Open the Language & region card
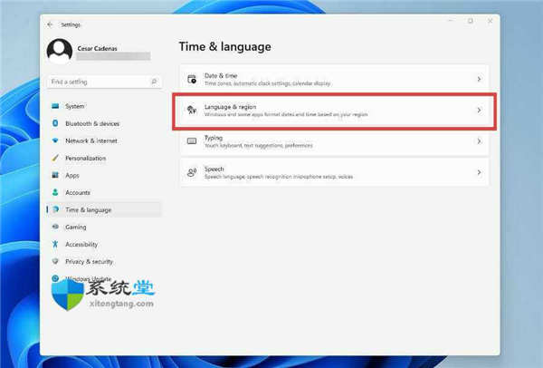Image resolution: width=543 pixels, height=368 pixels. tap(335, 111)
